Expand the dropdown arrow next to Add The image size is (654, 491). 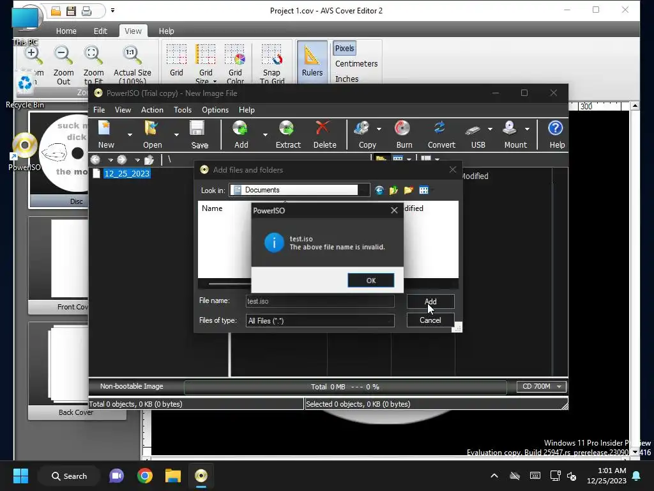point(265,134)
